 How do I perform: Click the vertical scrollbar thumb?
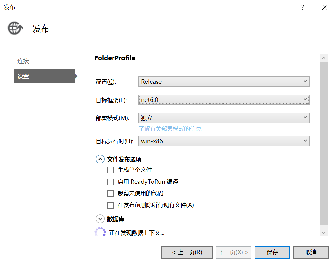[324, 143]
